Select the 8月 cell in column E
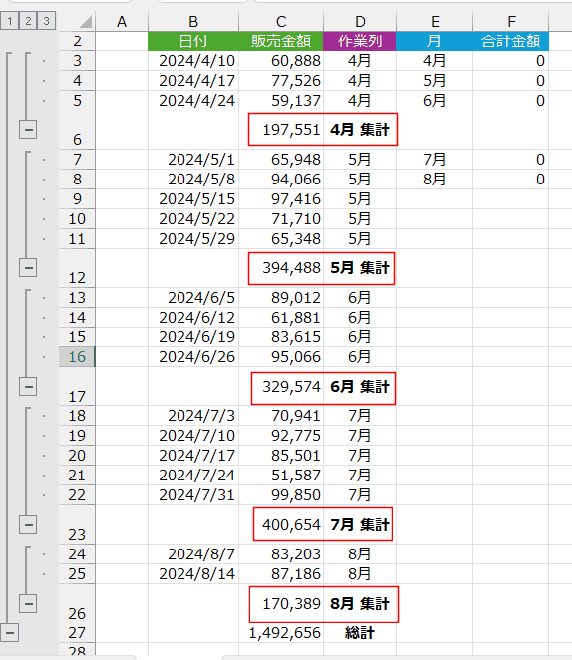Image resolution: width=572 pixels, height=660 pixels. coord(435,180)
